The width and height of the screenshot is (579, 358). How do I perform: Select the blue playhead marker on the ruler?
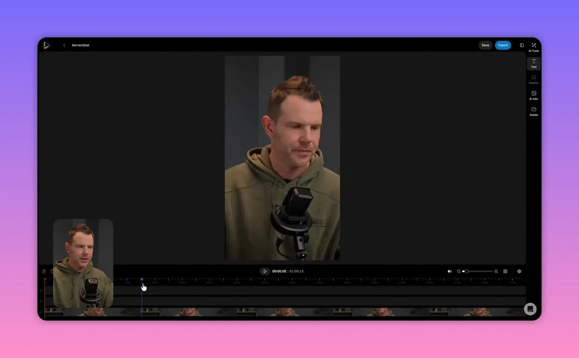[142, 279]
